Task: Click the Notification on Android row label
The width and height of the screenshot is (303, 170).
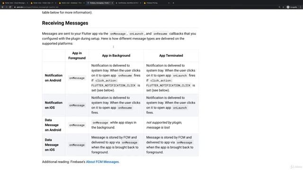Action: [53, 78]
